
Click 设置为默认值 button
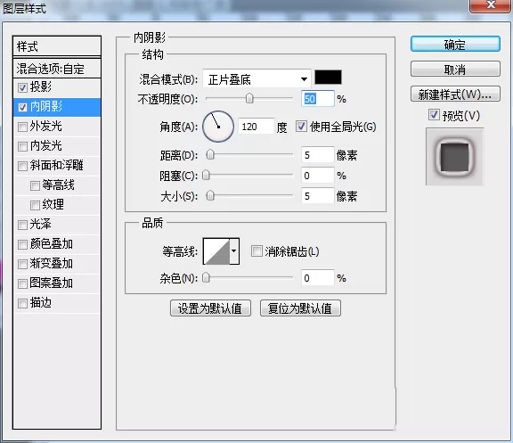coord(210,308)
